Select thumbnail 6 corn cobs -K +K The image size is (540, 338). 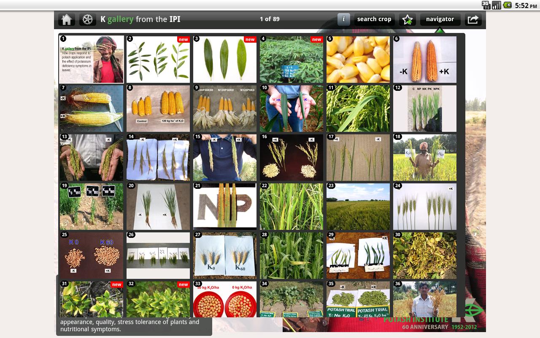point(425,60)
